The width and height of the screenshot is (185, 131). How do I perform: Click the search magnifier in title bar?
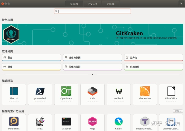click(x=181, y=4)
